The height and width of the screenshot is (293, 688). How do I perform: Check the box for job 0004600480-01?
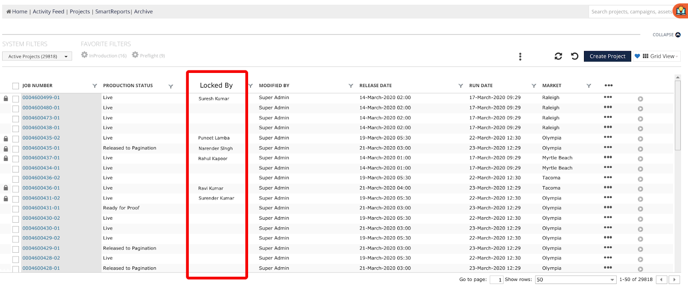(16, 109)
